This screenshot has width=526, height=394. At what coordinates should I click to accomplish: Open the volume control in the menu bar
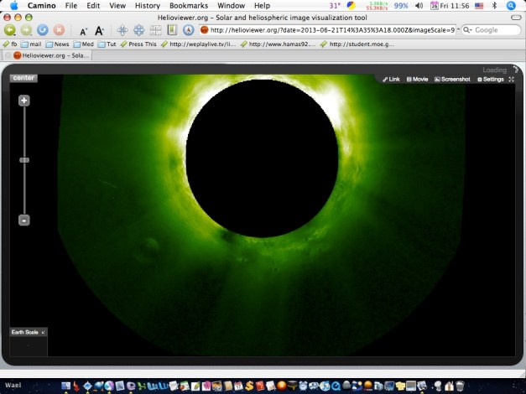(x=419, y=6)
